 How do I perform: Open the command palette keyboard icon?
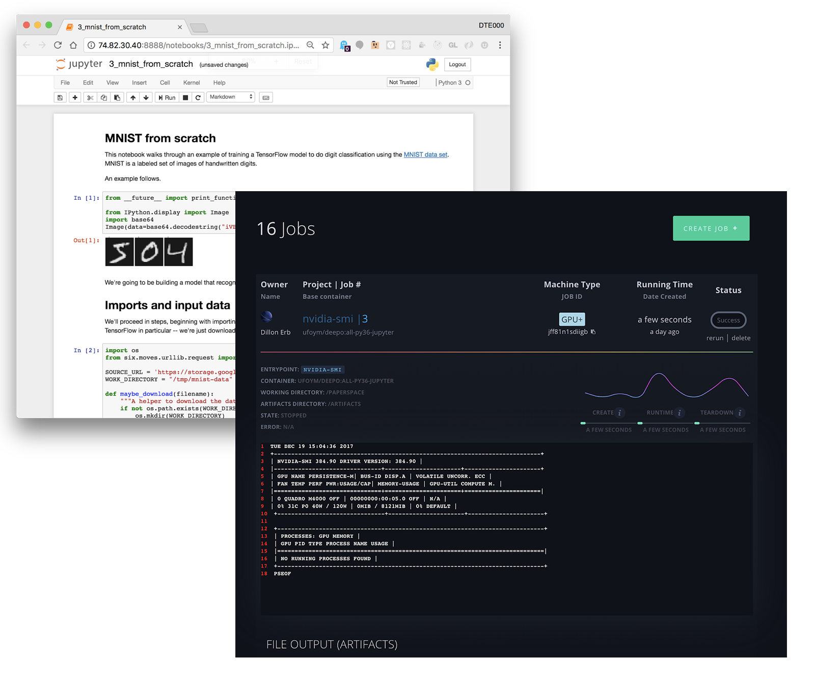(x=266, y=97)
